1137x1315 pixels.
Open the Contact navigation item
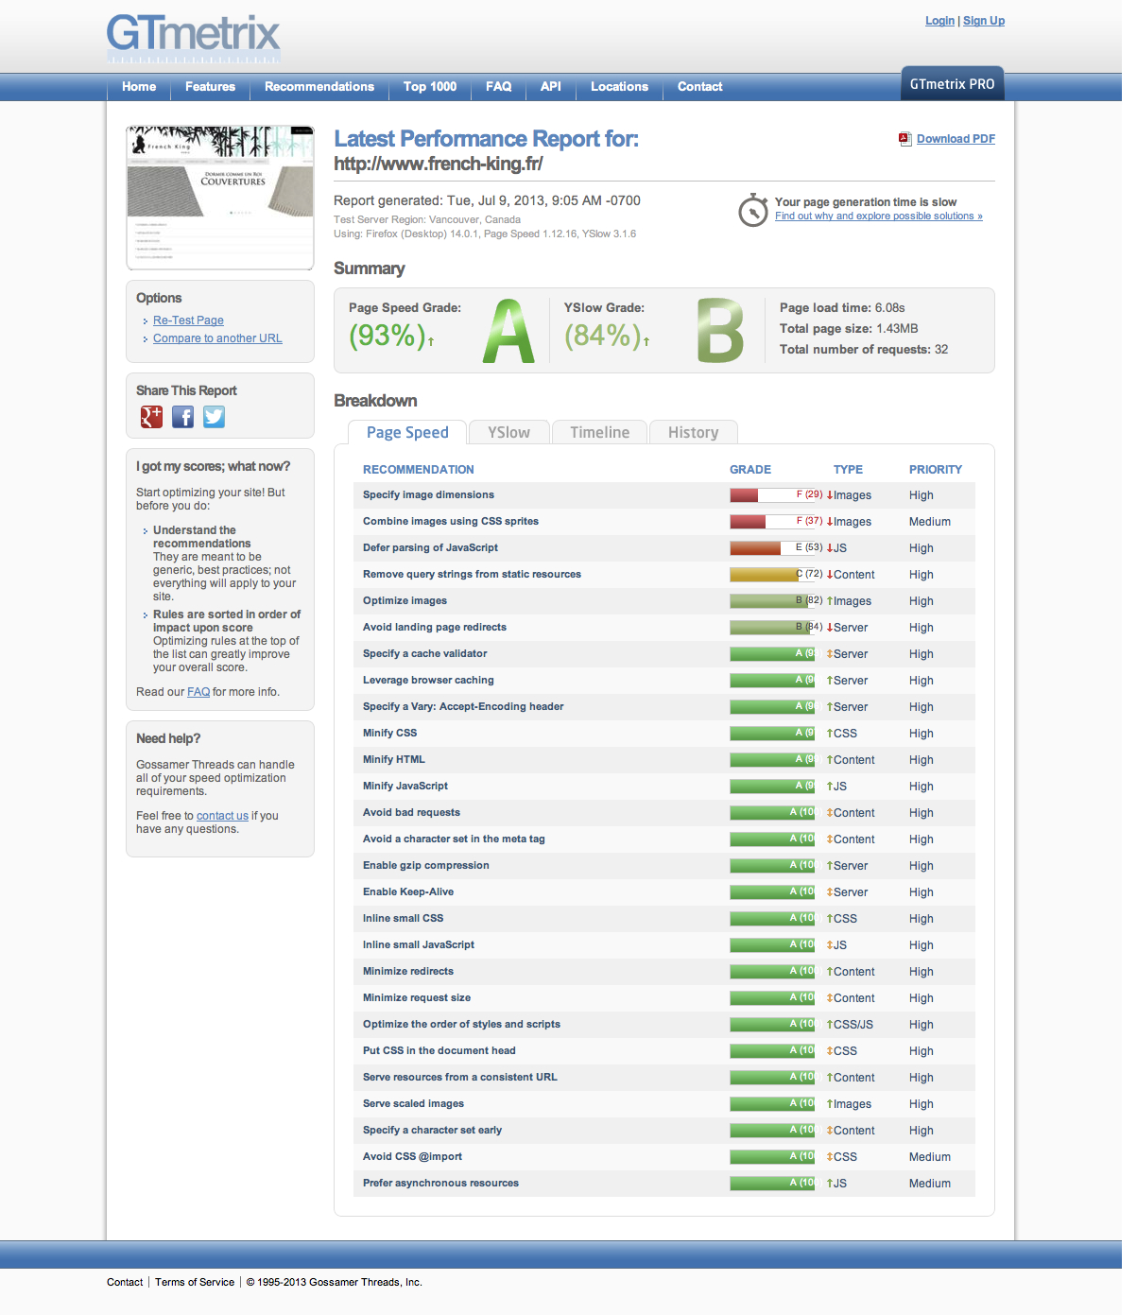click(700, 87)
